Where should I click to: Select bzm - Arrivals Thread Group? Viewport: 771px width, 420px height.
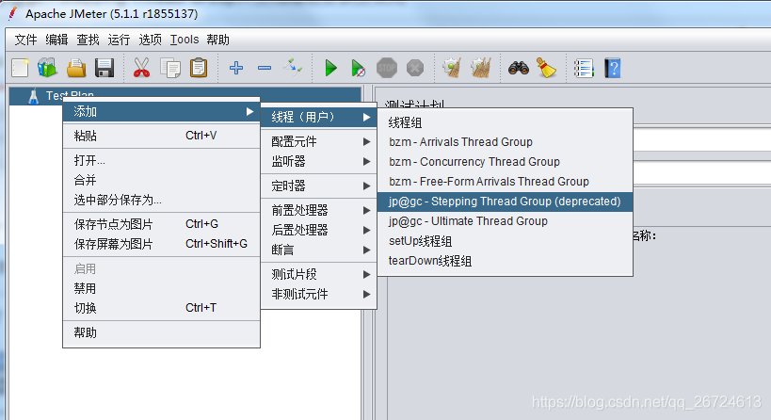tap(505, 142)
